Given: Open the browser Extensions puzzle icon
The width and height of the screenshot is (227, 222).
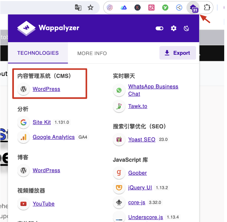Looking at the screenshot, I should click(207, 7).
